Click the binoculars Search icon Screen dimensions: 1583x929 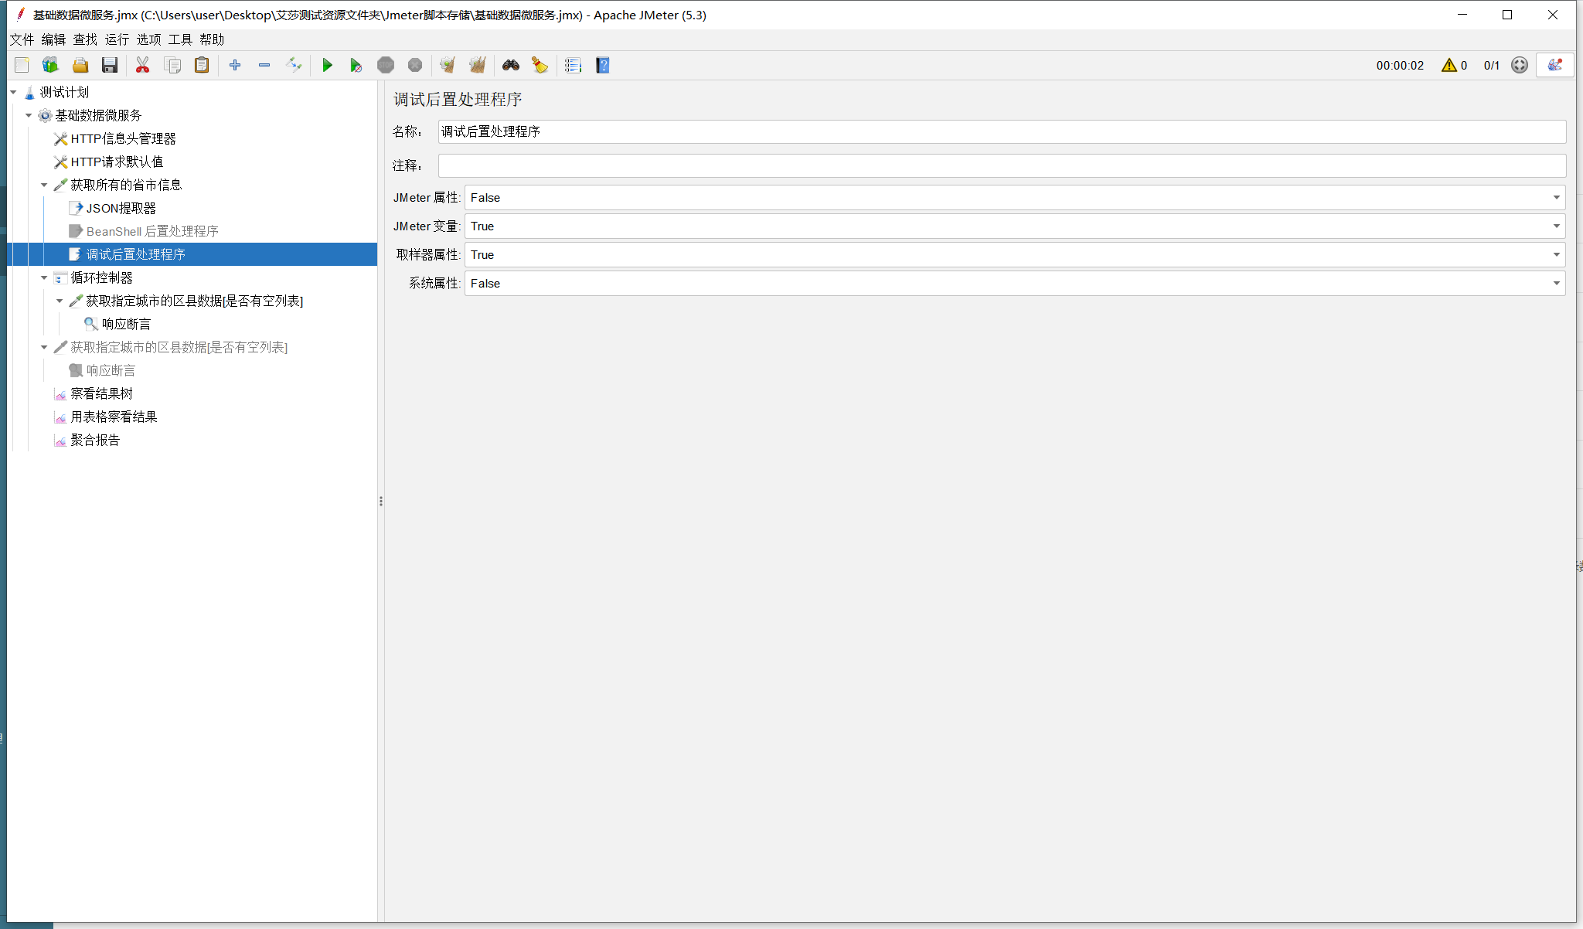coord(510,66)
